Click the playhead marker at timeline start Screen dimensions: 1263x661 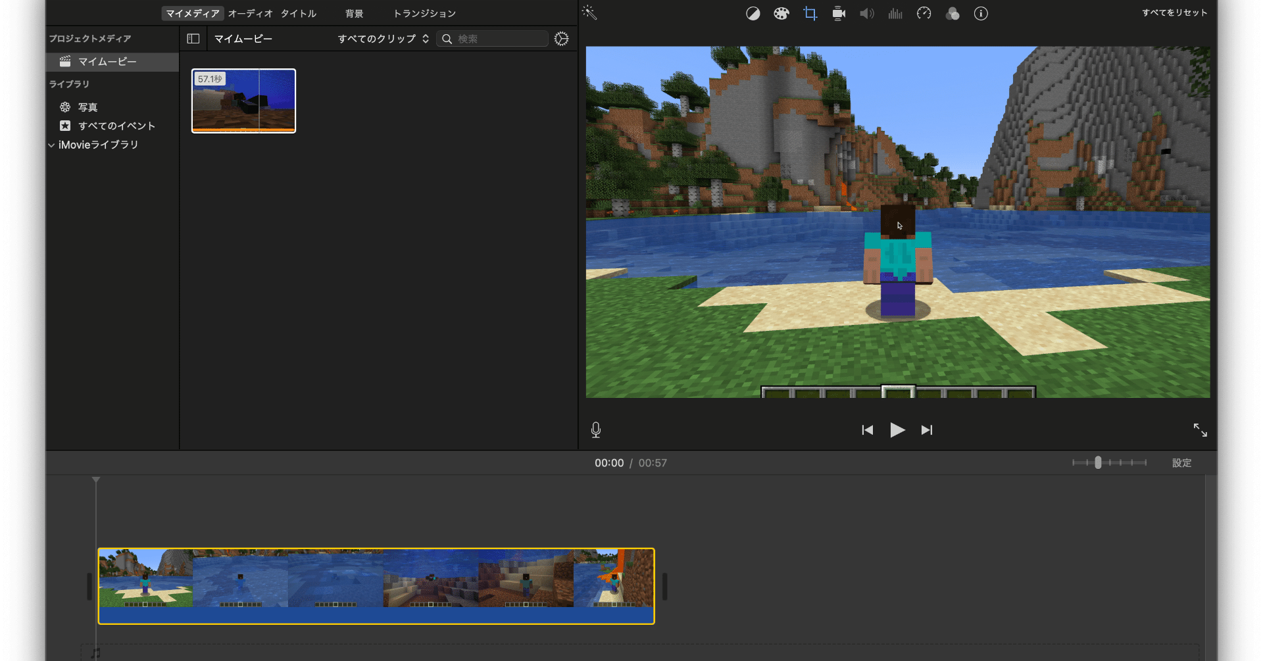click(x=96, y=480)
